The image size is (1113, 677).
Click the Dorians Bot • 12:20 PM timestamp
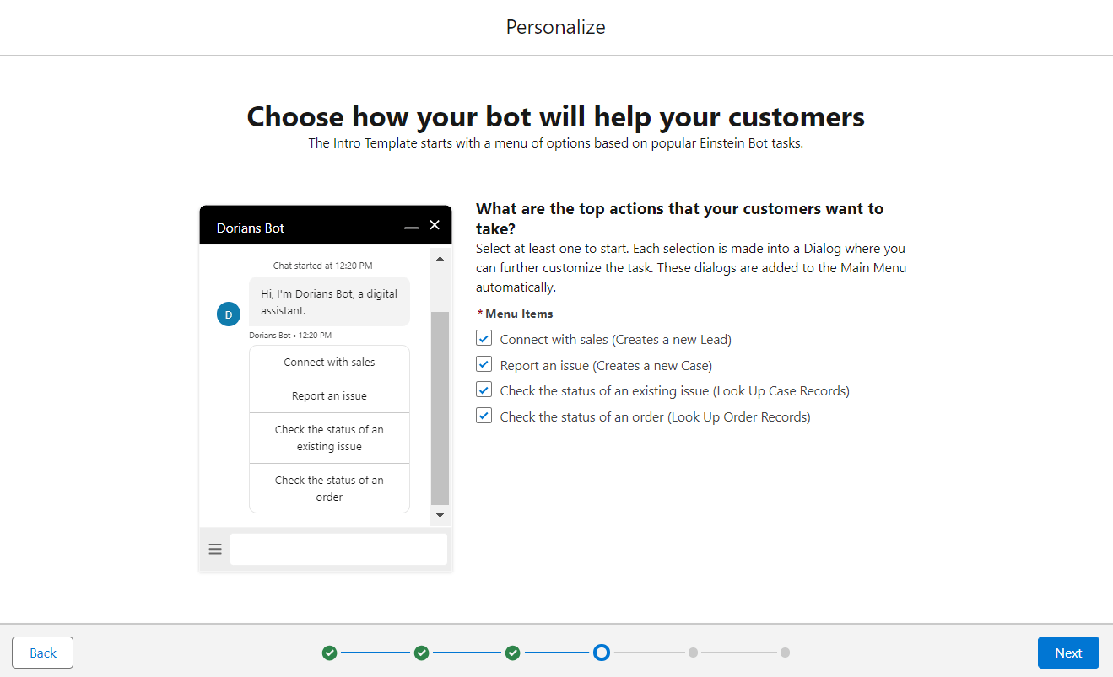pos(290,335)
